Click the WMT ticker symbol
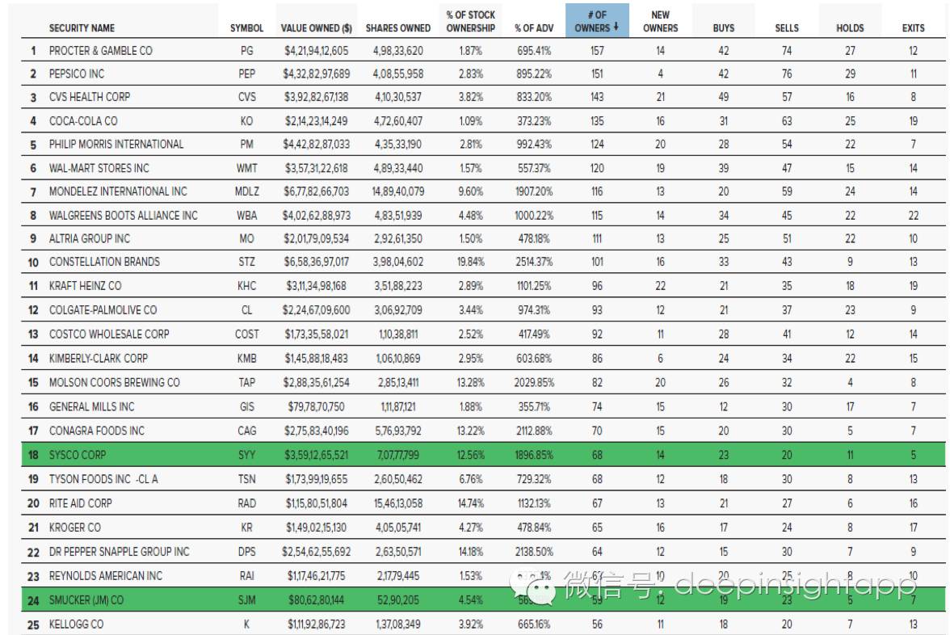Viewport: 950px width, 635px height. click(246, 168)
